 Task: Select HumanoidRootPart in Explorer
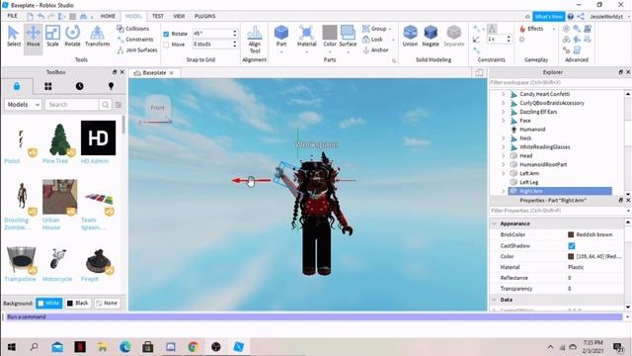(x=543, y=165)
